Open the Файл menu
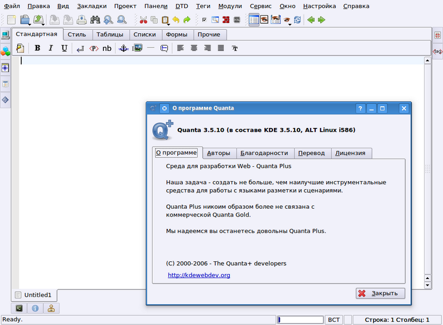Screen dimensions: 443x325 click(x=12, y=6)
